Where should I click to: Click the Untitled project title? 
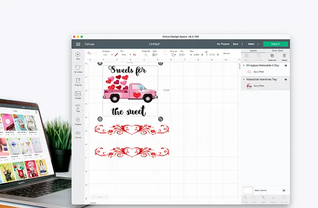pyautogui.click(x=154, y=44)
